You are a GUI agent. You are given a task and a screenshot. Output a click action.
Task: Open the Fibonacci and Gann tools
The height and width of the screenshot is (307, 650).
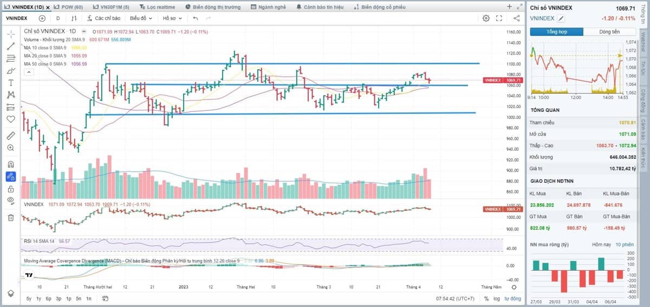(x=11, y=58)
